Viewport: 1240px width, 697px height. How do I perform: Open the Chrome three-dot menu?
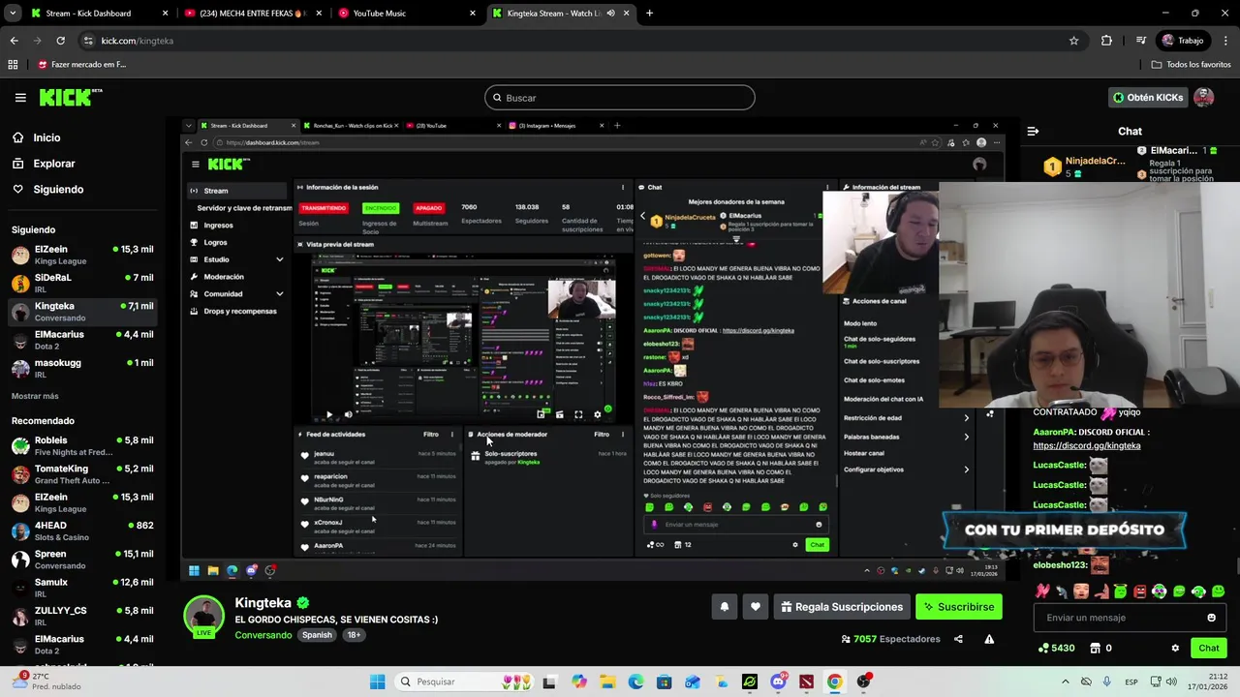point(1224,41)
